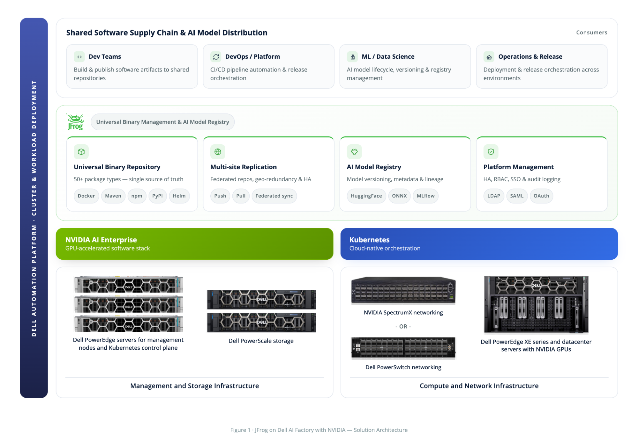Click the SAML tag
Screen dimensions: 638x448
coord(517,196)
